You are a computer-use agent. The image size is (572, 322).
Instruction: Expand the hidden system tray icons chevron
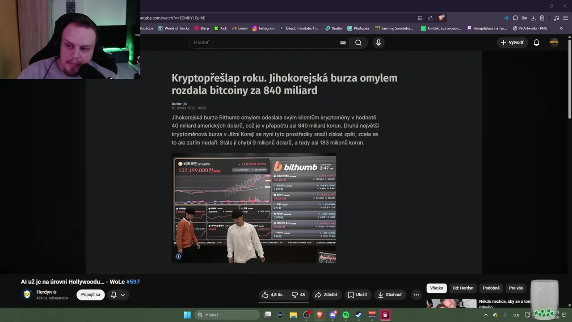(486, 315)
